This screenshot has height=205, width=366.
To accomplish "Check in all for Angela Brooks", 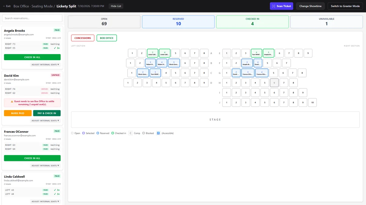I will [32, 57].
